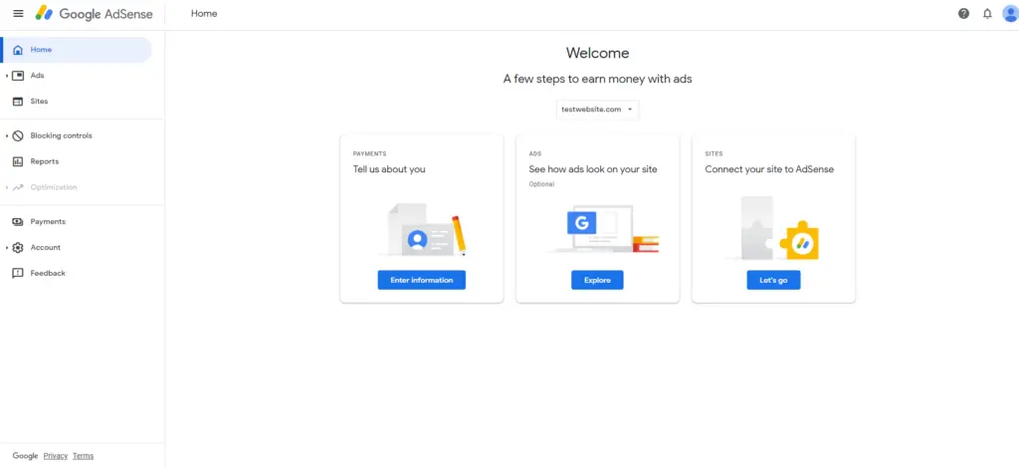
Task: Open the hamburger main menu
Action: [18, 14]
